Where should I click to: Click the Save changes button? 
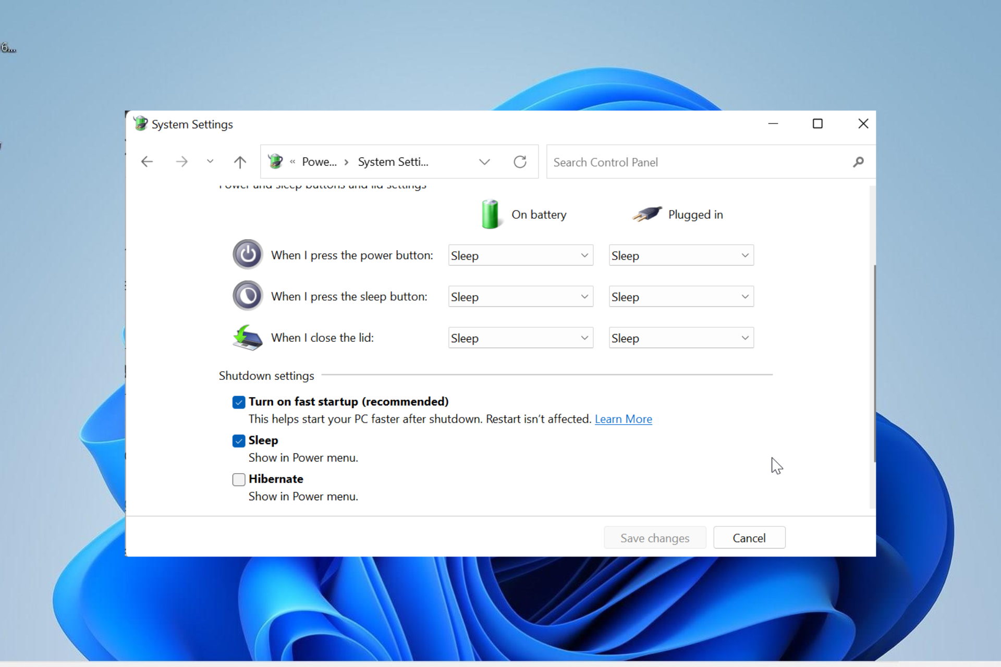(655, 538)
